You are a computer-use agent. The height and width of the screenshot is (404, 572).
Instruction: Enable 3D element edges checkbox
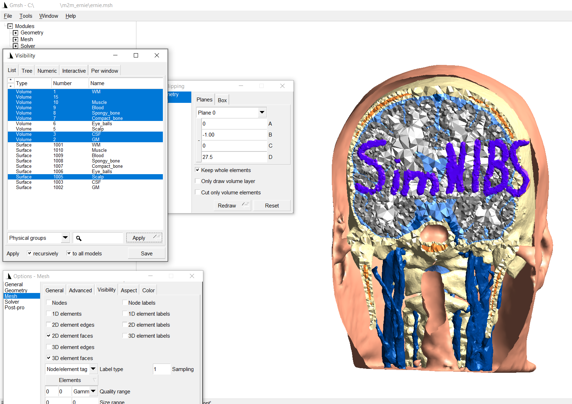point(49,347)
